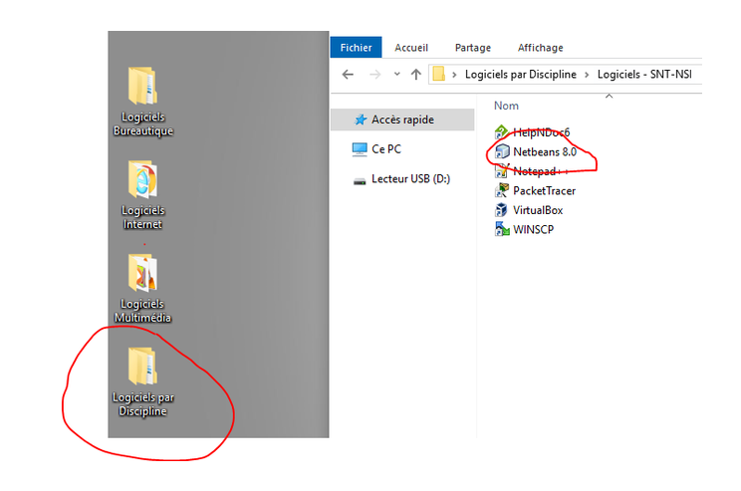Click the Lecteur USB drive icon
The width and height of the screenshot is (741, 491).
coord(360,180)
